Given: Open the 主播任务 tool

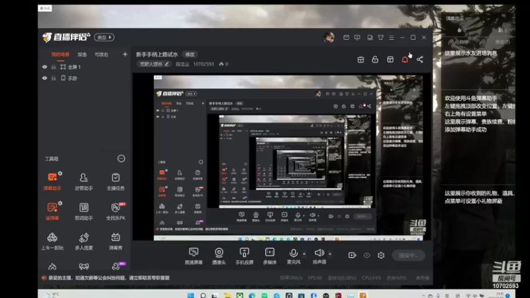Looking at the screenshot, I should [115, 181].
